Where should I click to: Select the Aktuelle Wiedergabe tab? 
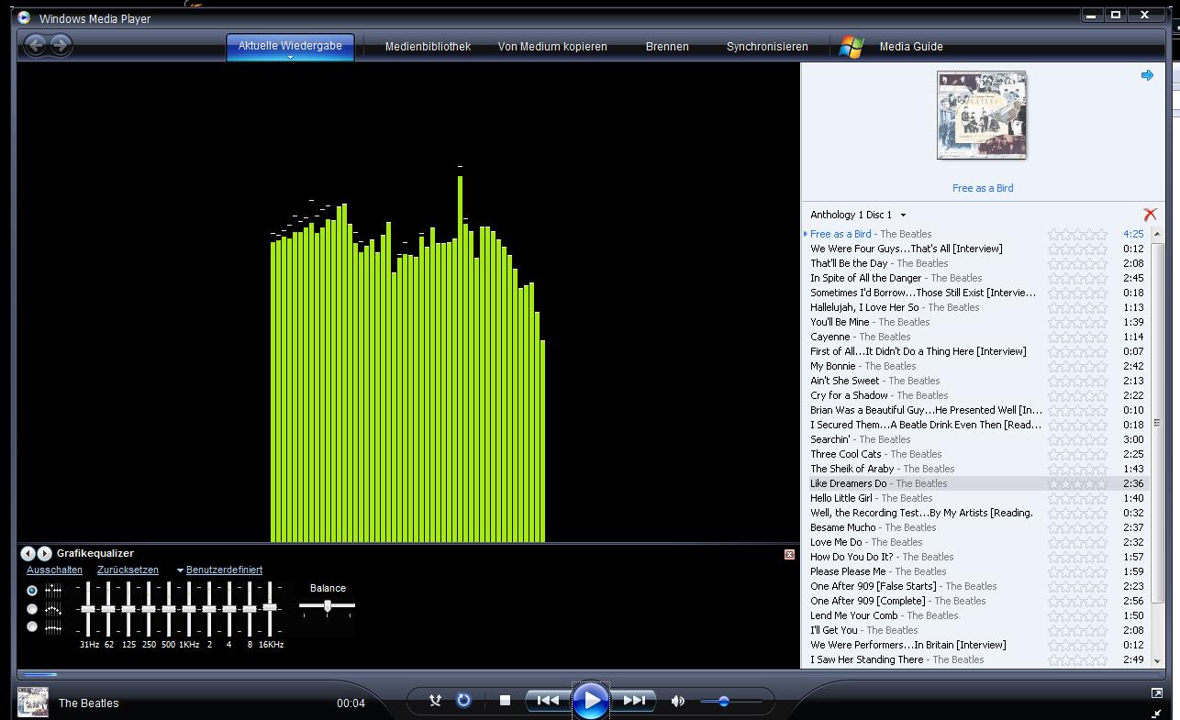click(290, 46)
